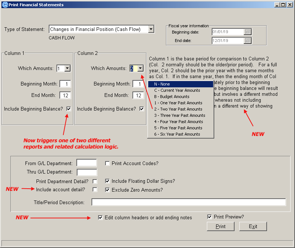Minimize the Print Financial Statements window
Viewport: 295px width, 248px height.
coord(277,5)
